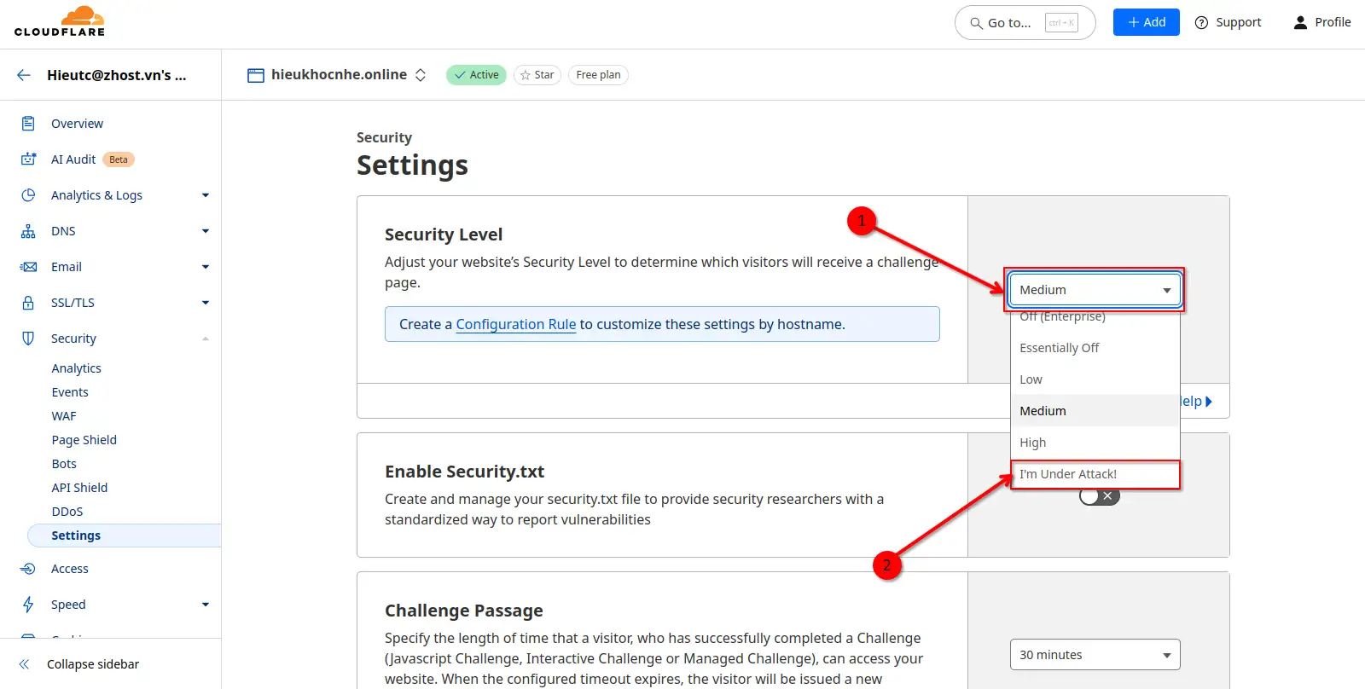Choose High from security level list

coord(1033,443)
